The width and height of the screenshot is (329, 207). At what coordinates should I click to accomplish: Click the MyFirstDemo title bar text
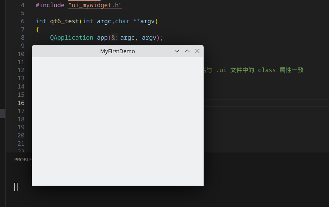[x=117, y=51]
